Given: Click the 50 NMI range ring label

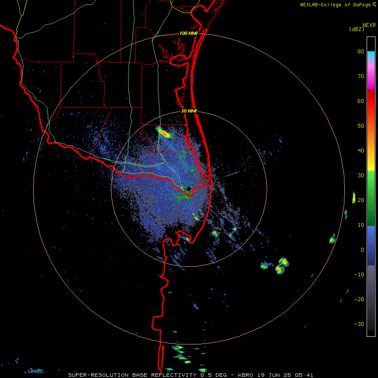Looking at the screenshot, I should point(189,111).
